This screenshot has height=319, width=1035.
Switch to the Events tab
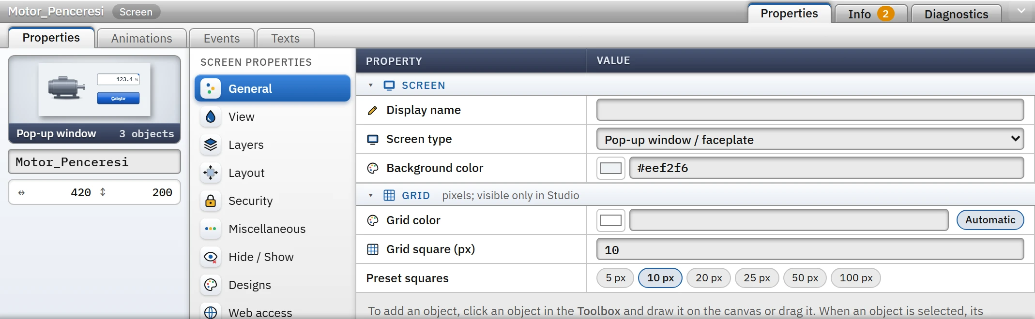click(x=222, y=38)
